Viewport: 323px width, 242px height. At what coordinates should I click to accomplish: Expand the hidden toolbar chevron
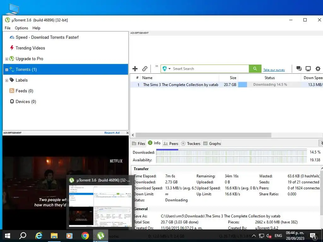pyautogui.click(x=157, y=66)
